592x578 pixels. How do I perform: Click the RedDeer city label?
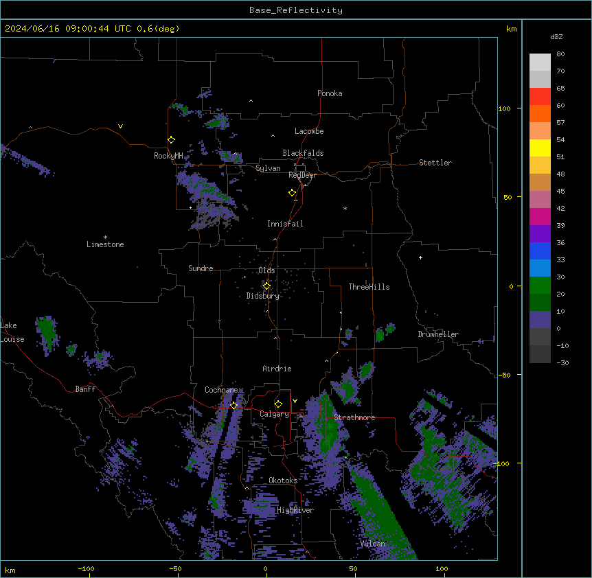302,175
